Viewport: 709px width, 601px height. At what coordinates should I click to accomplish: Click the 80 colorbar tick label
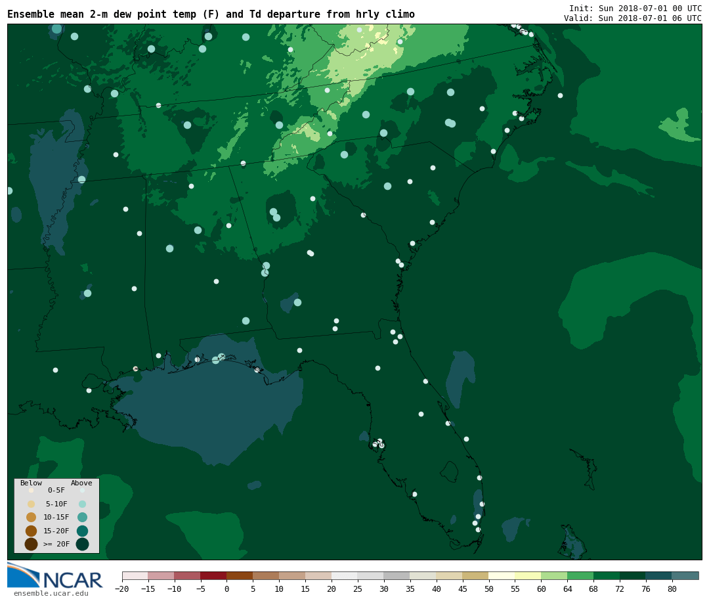[x=672, y=589]
